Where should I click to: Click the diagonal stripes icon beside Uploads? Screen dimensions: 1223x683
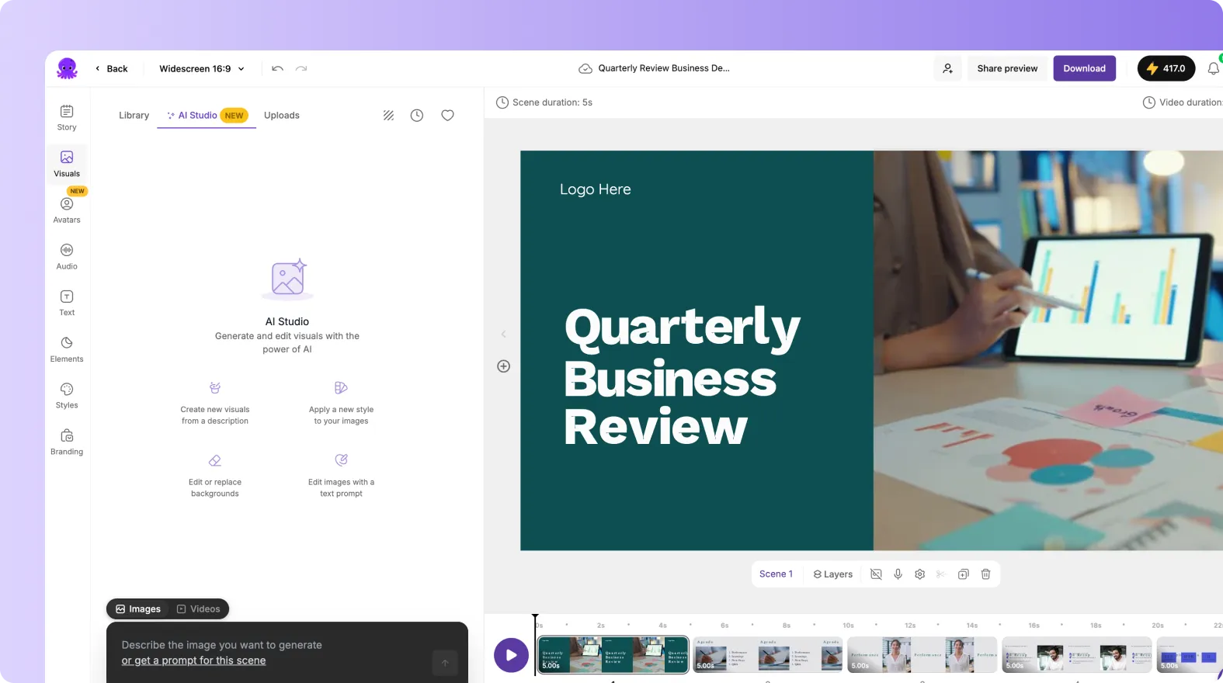point(388,115)
